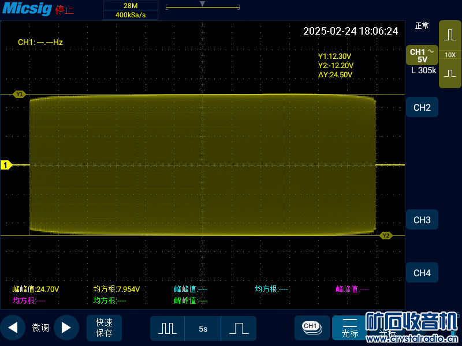Image resolution: width=462 pixels, height=346 pixels.
Task: Click the CH1 frequency counter readout
Action: (x=40, y=42)
